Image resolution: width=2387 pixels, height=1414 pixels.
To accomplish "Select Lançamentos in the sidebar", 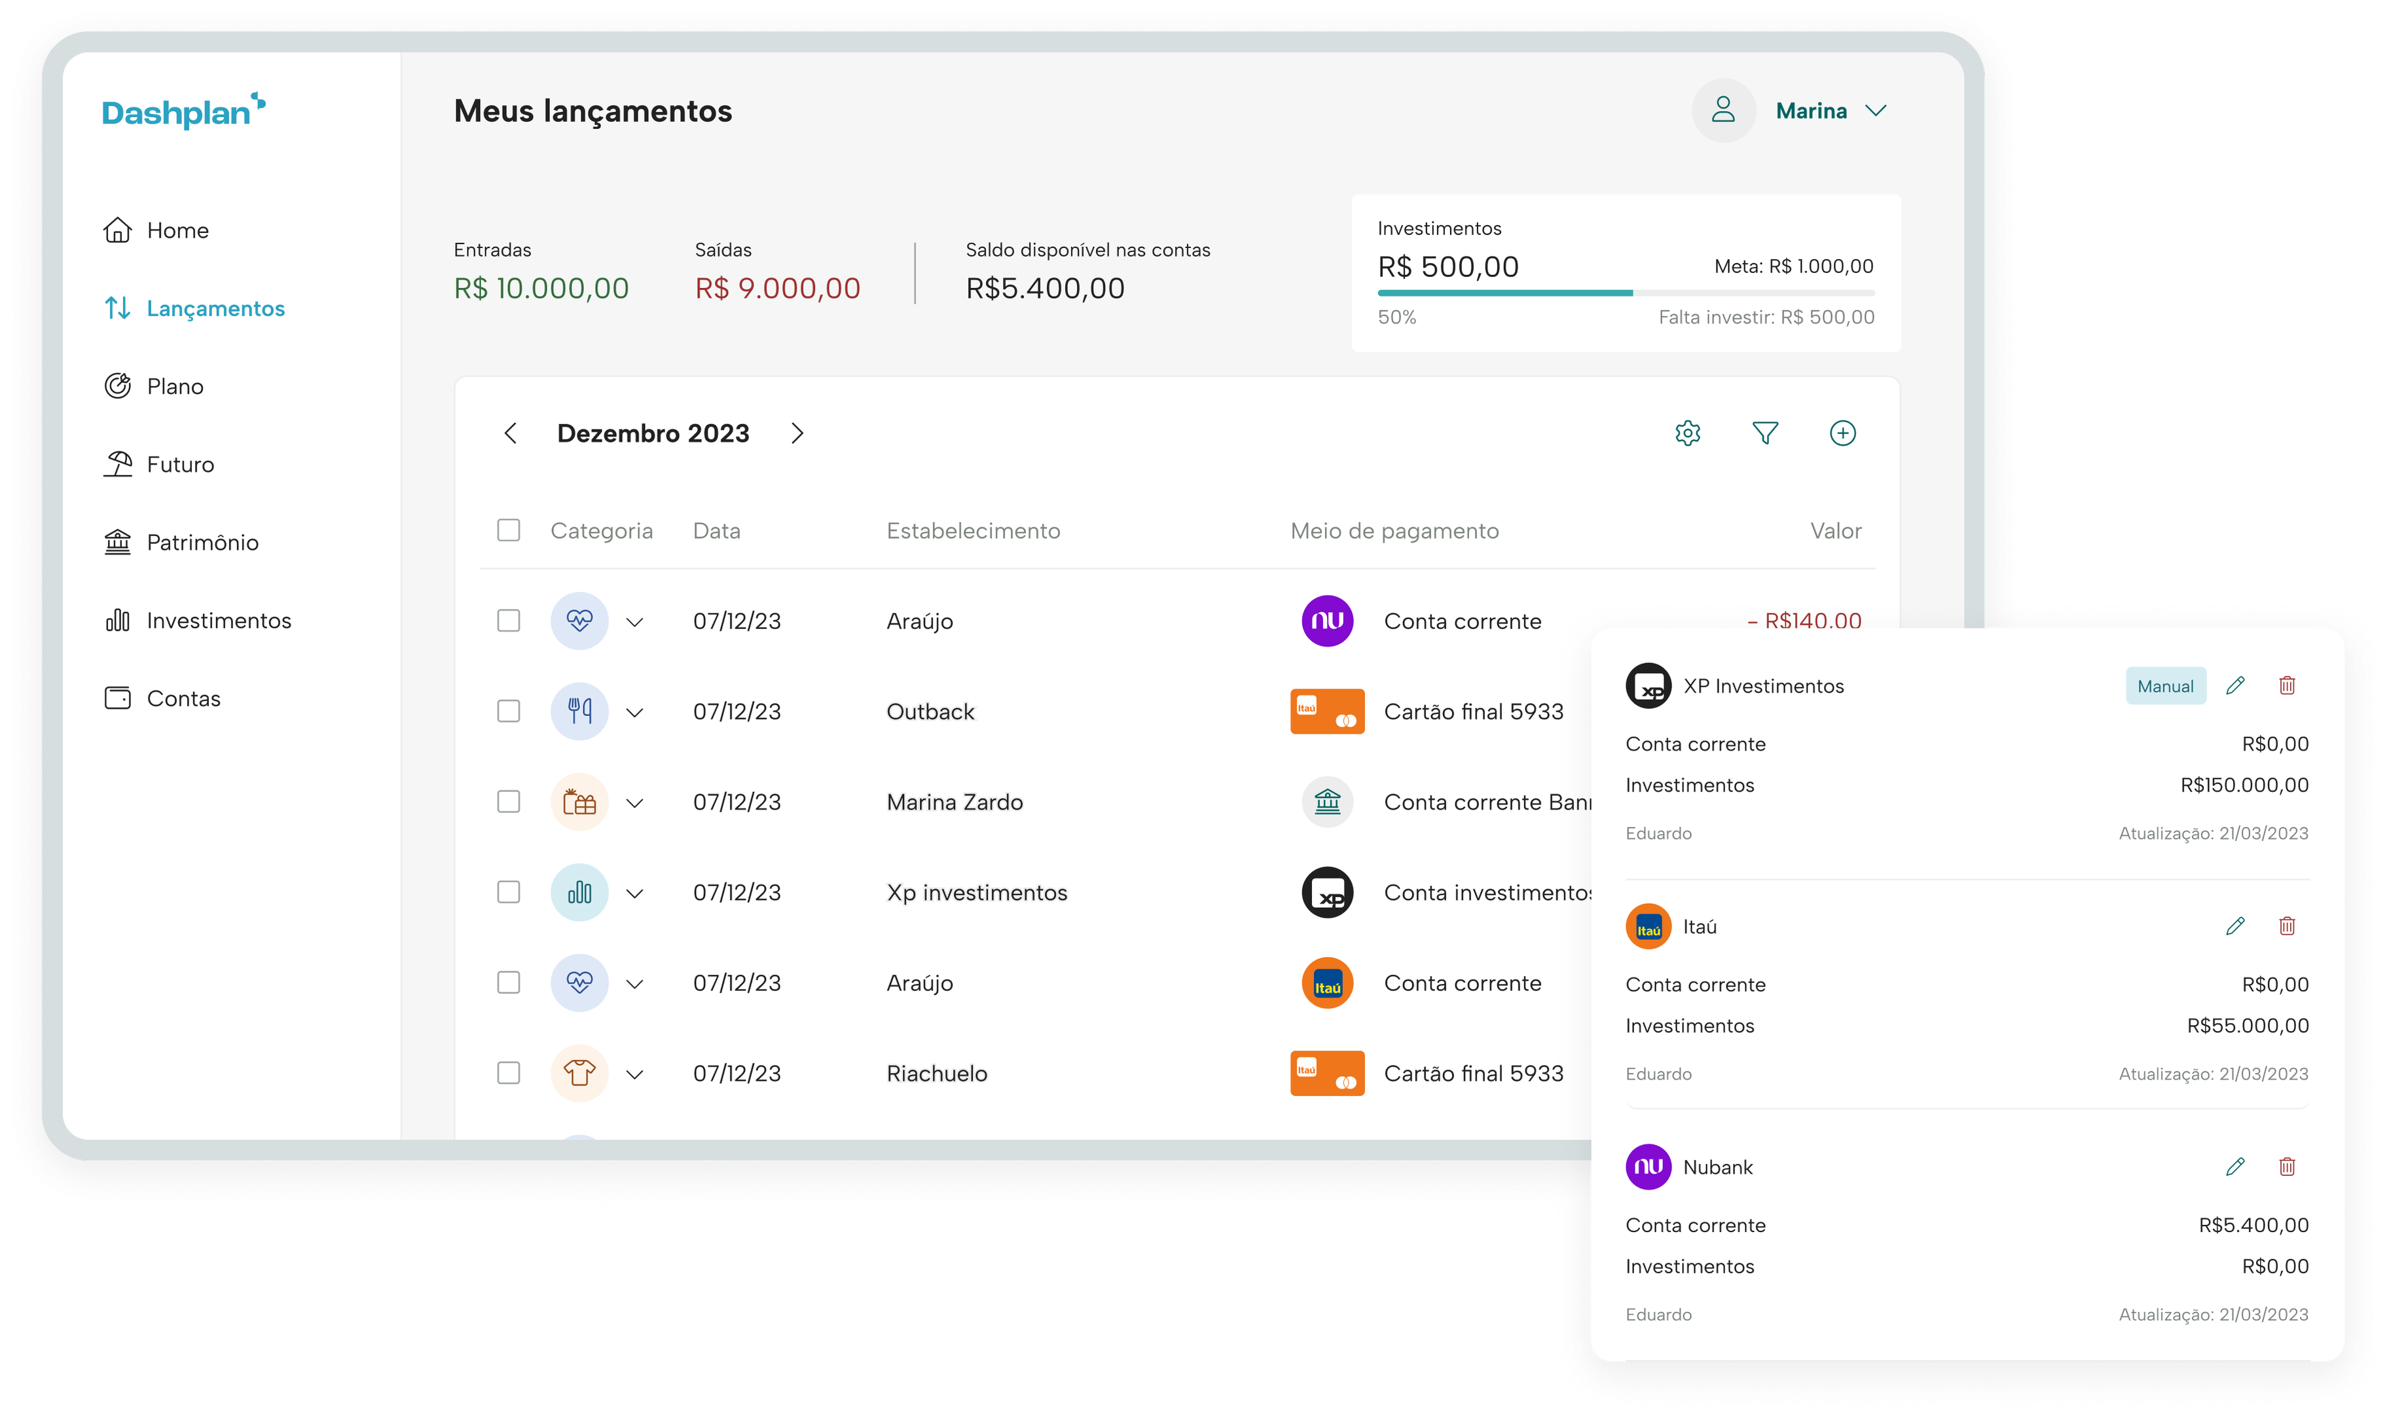I will click(193, 309).
